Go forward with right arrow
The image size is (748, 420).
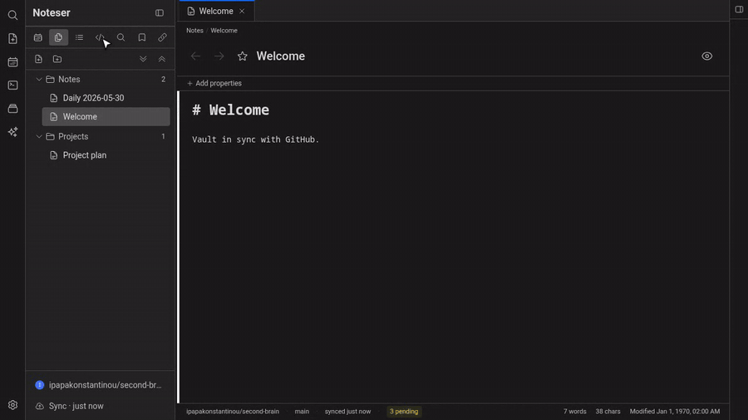coord(219,56)
